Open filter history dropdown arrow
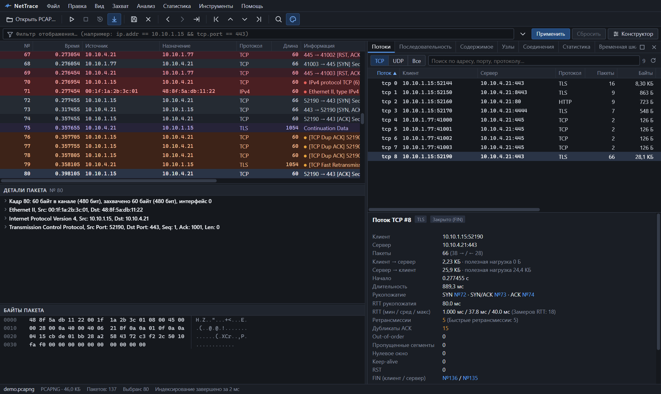Screen dimensions: 661x394 tap(523, 34)
